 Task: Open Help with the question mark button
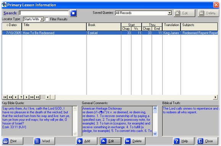pos(184,141)
